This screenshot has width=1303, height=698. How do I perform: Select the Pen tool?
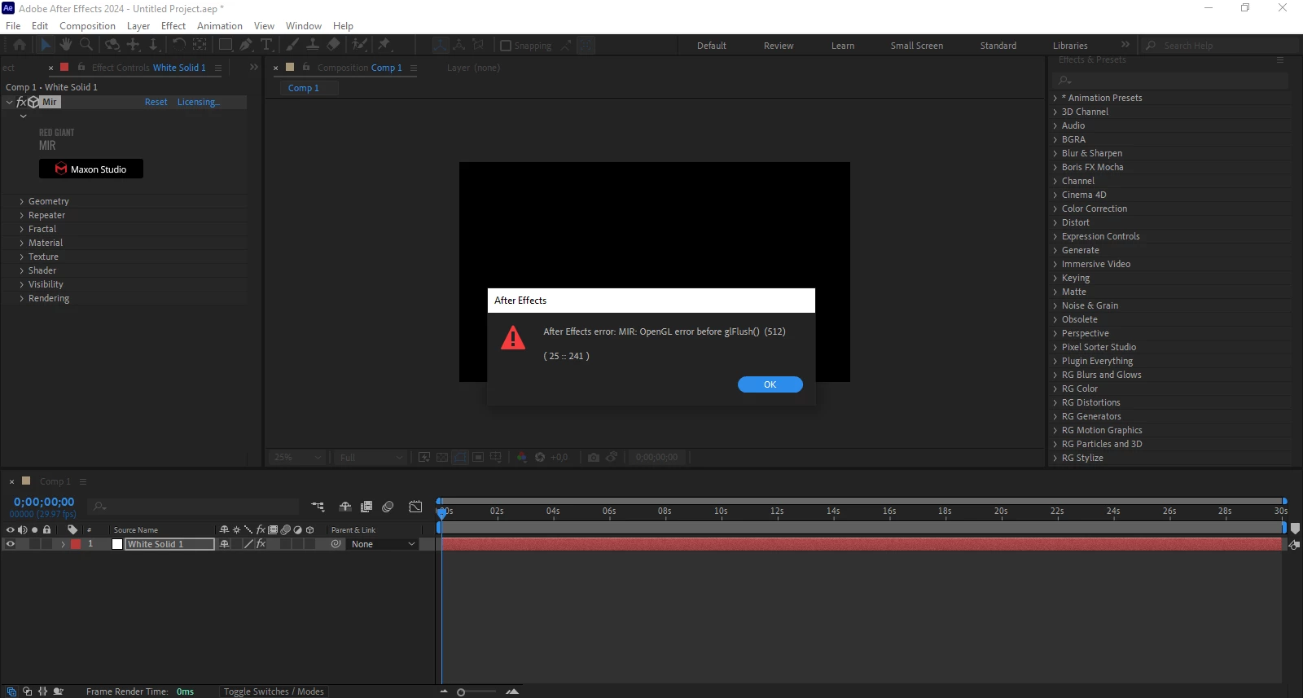point(246,45)
